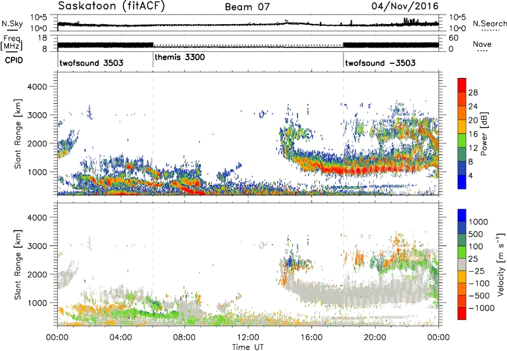The image size is (507, 351).
Task: Click the velocity panel 'Slant Range [km]' label
Action: point(18,264)
